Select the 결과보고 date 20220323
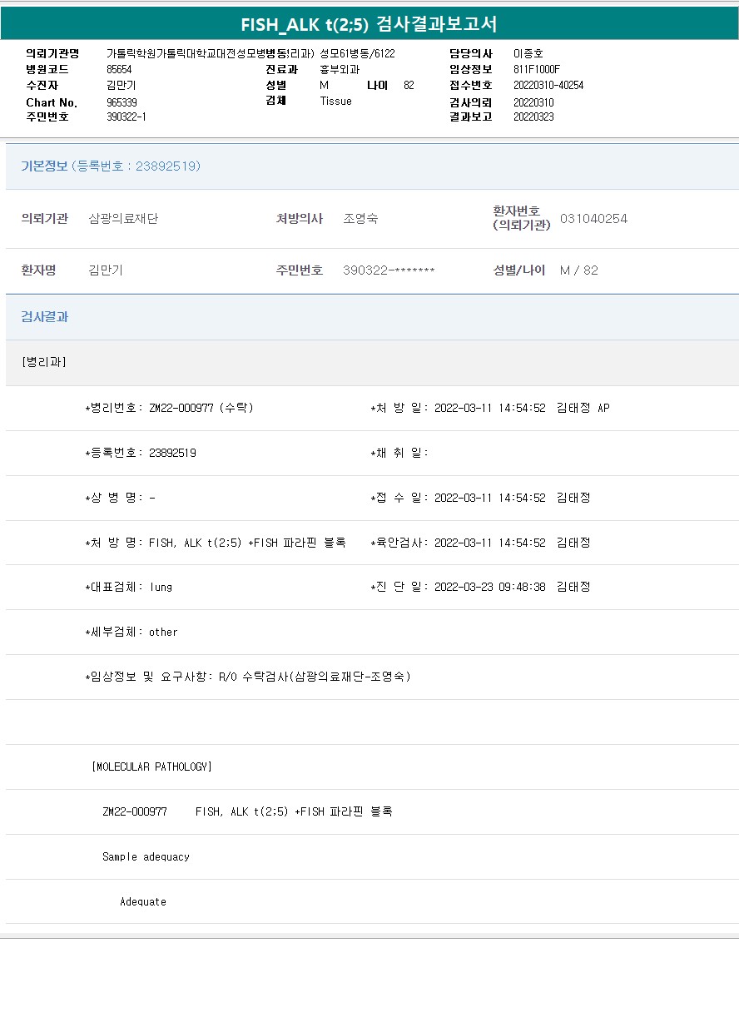Image resolution: width=739 pixels, height=1032 pixels. click(533, 117)
